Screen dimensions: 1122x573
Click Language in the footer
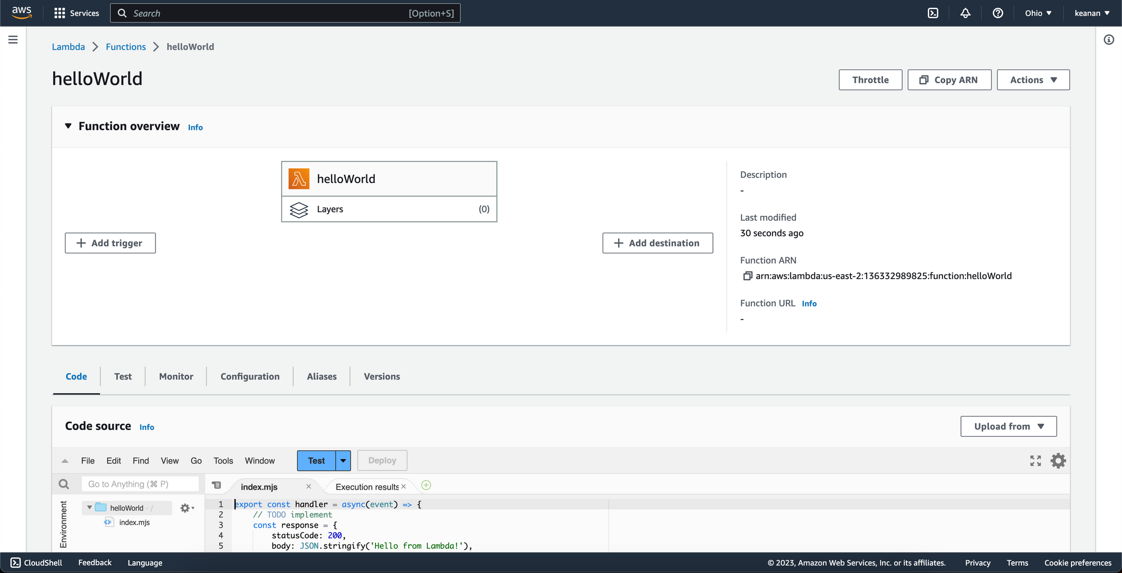[145, 563]
